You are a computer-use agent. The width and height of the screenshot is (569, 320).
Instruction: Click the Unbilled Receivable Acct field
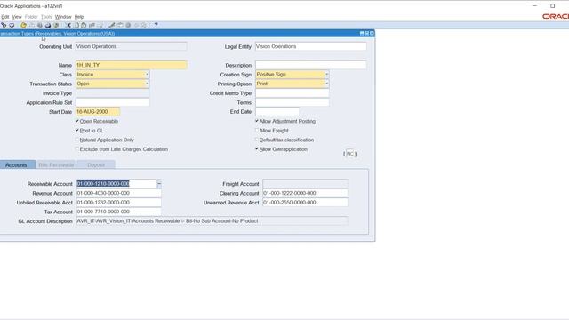point(118,203)
